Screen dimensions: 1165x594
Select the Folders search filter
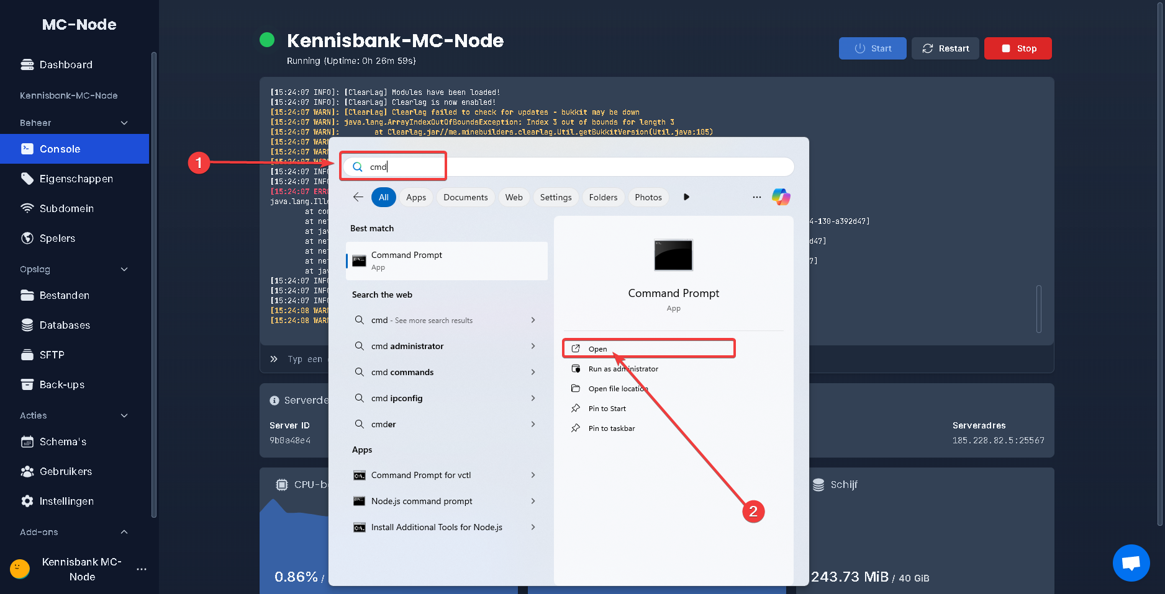click(x=604, y=197)
